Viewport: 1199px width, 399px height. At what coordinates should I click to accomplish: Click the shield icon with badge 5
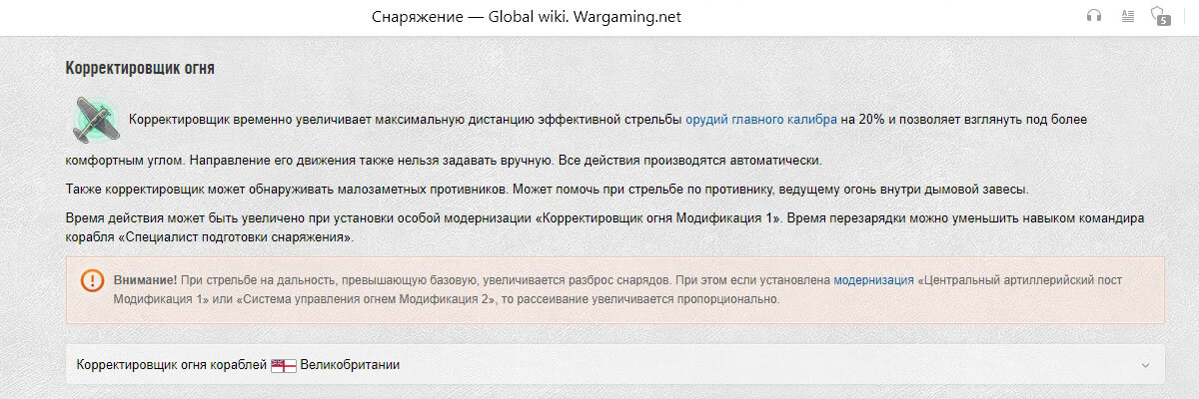point(1160,16)
